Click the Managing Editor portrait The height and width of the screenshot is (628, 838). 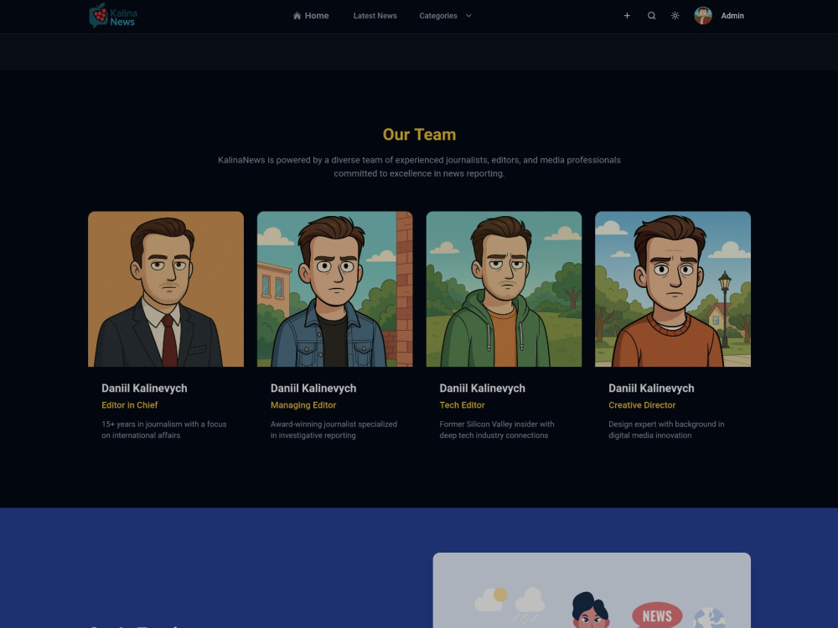coord(334,289)
